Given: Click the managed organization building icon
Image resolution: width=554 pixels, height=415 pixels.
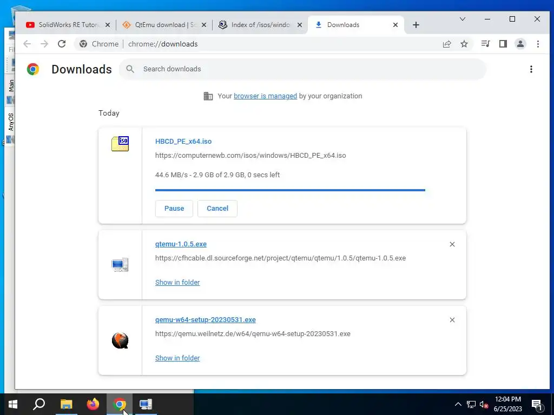Looking at the screenshot, I should tap(208, 96).
